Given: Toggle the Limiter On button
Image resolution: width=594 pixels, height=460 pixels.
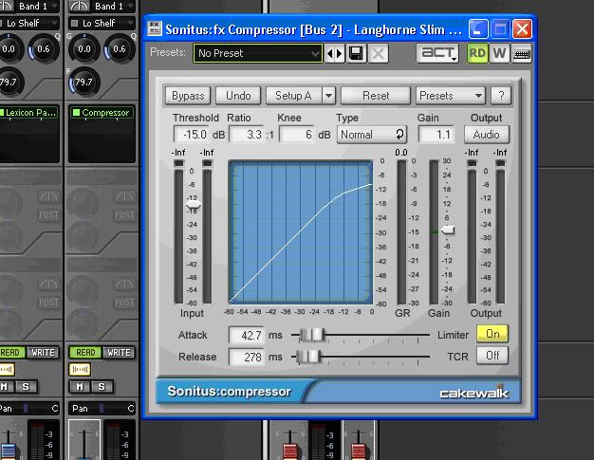Looking at the screenshot, I should point(492,334).
